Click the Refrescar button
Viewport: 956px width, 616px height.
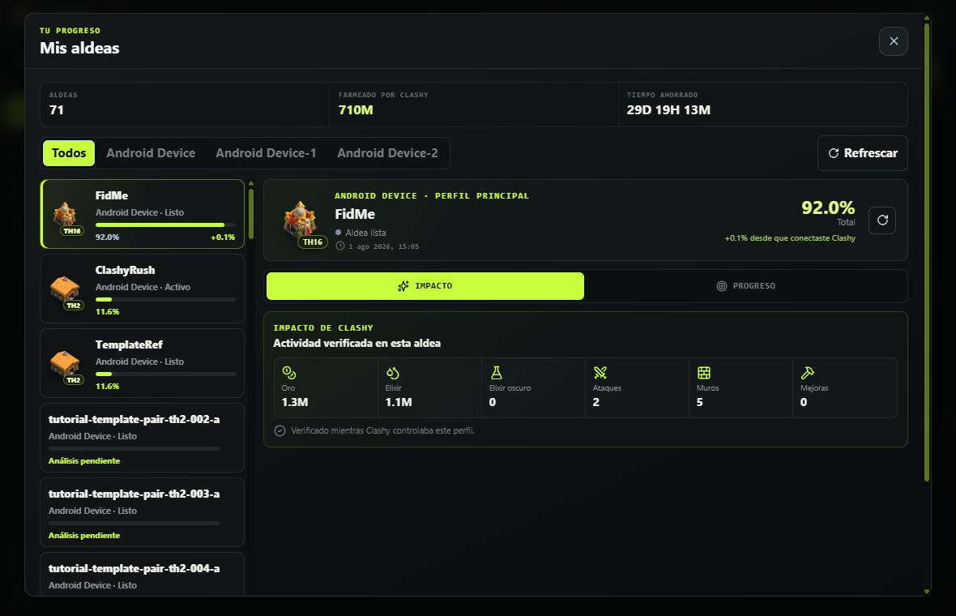click(862, 153)
